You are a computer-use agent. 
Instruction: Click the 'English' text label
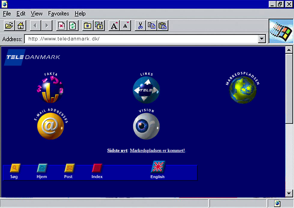click(157, 177)
